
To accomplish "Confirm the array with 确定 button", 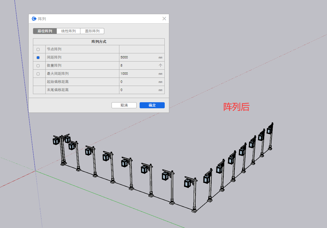I will coord(152,105).
